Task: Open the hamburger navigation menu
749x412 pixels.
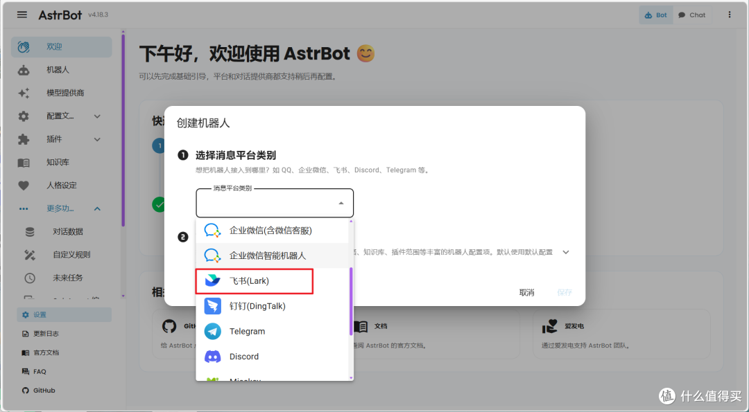Action: (22, 15)
